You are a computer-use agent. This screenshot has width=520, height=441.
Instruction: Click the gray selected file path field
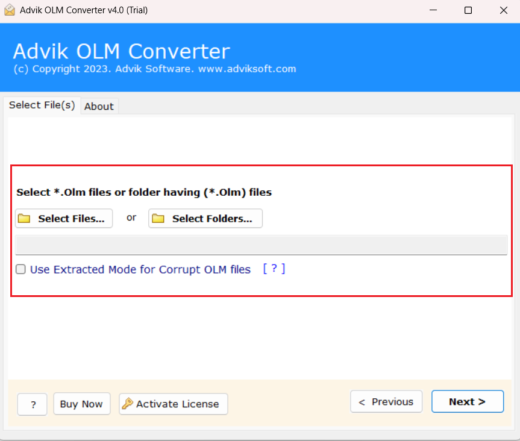261,245
